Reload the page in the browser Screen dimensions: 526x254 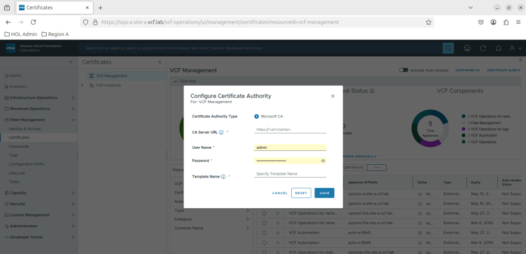[33, 22]
